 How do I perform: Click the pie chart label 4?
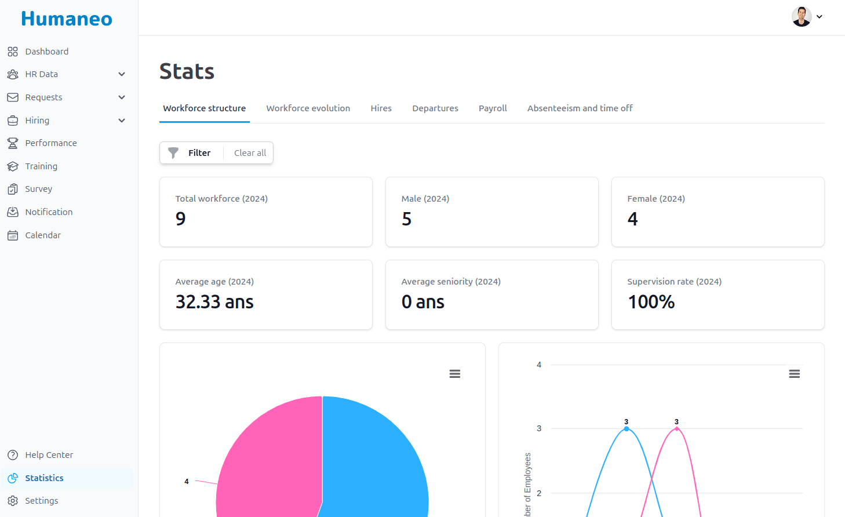pos(187,482)
